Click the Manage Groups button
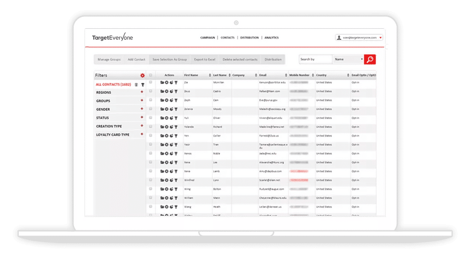 click(x=109, y=60)
